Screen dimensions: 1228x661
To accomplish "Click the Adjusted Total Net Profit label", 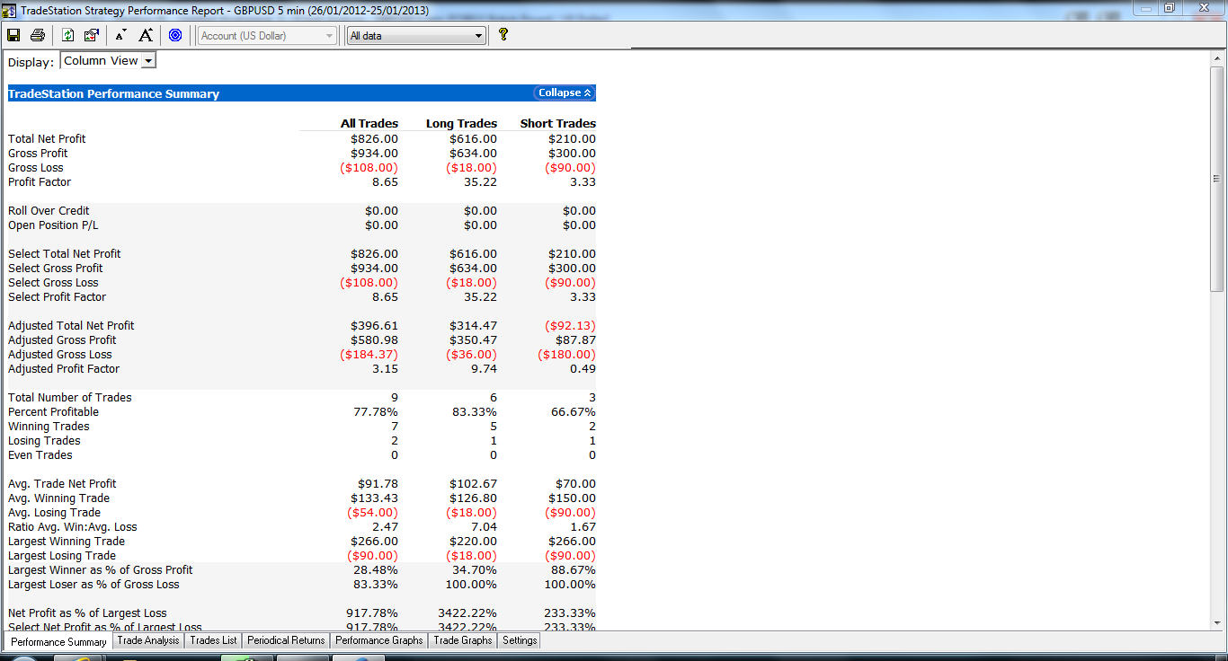I will 71,326.
